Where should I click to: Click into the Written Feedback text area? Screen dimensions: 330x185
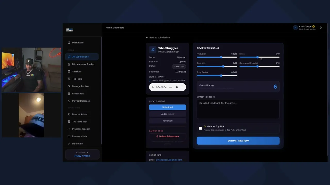[238, 109]
